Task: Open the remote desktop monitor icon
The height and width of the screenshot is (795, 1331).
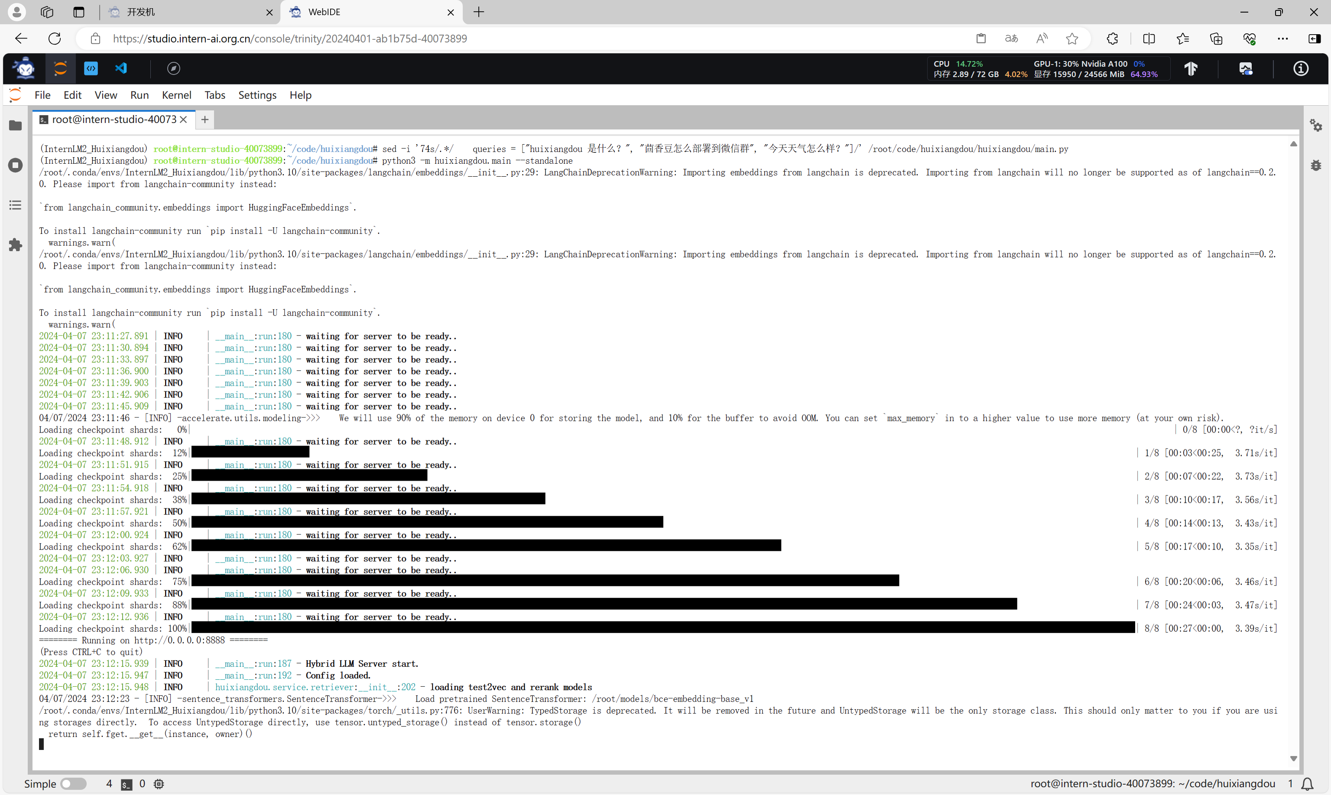Action: (1246, 68)
